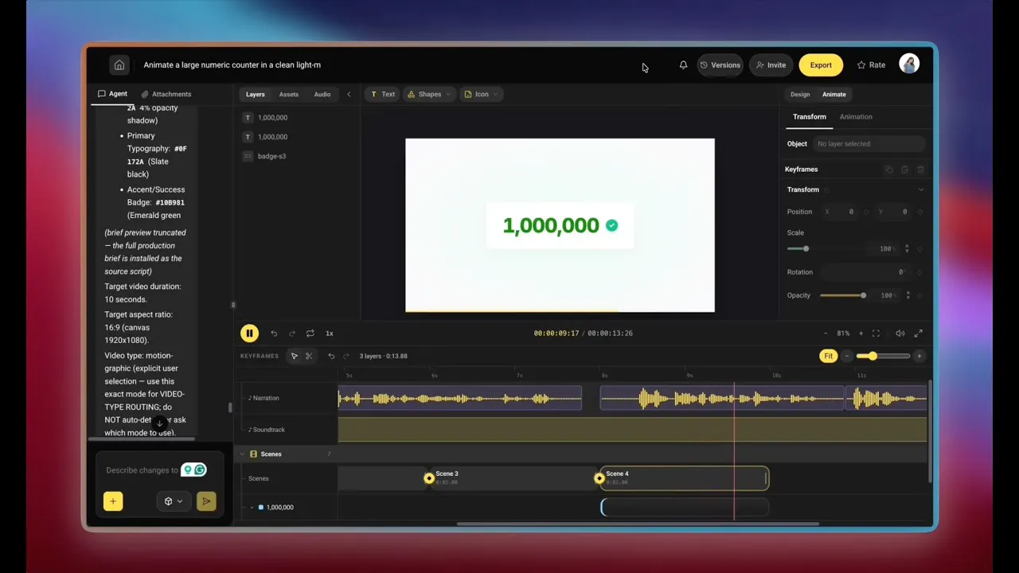Add a Text element
Viewport: 1019px width, 573px height.
(x=383, y=94)
